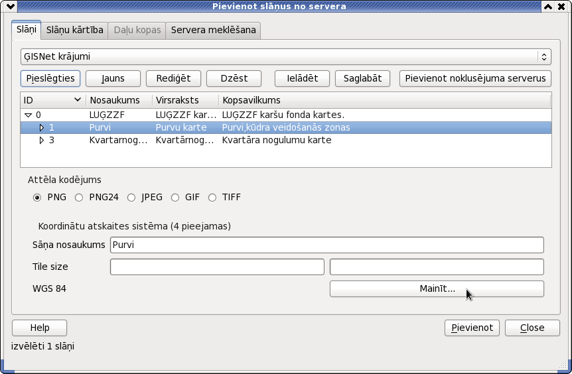
Task: Open the Servera meklēšana tab
Action: (x=214, y=30)
